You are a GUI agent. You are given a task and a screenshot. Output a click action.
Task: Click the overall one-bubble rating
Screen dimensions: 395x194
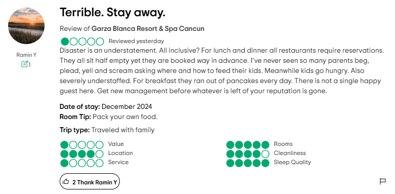82,42
